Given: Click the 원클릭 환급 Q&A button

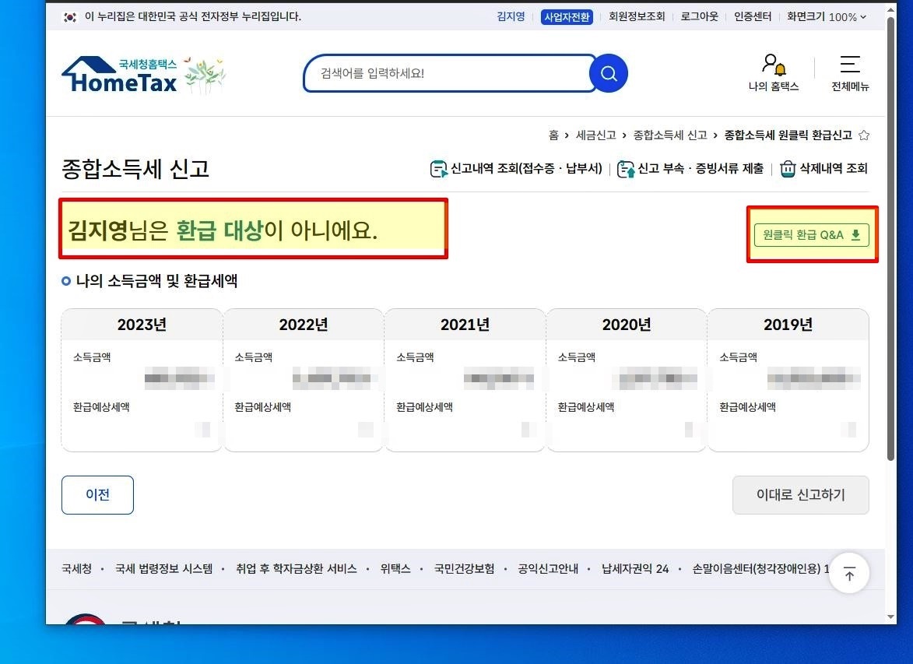Looking at the screenshot, I should [x=811, y=235].
